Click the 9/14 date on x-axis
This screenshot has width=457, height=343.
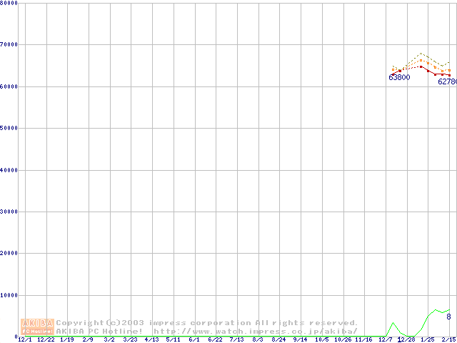(300, 340)
